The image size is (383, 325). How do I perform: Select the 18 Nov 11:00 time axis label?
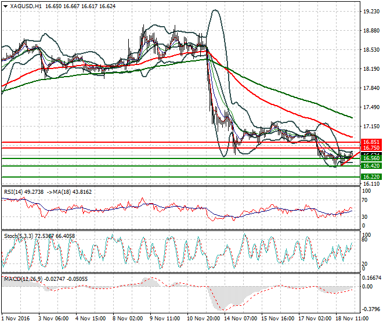click(x=352, y=319)
